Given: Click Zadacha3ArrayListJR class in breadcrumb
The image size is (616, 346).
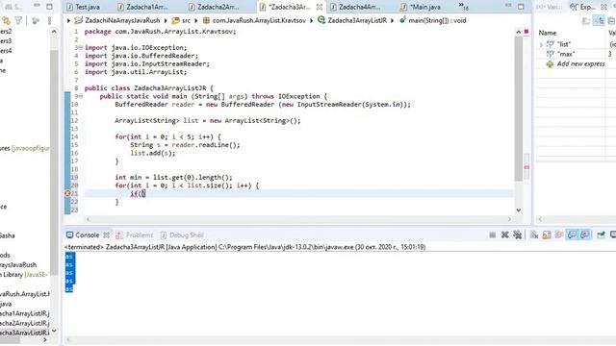Looking at the screenshot, I should tap(352, 20).
